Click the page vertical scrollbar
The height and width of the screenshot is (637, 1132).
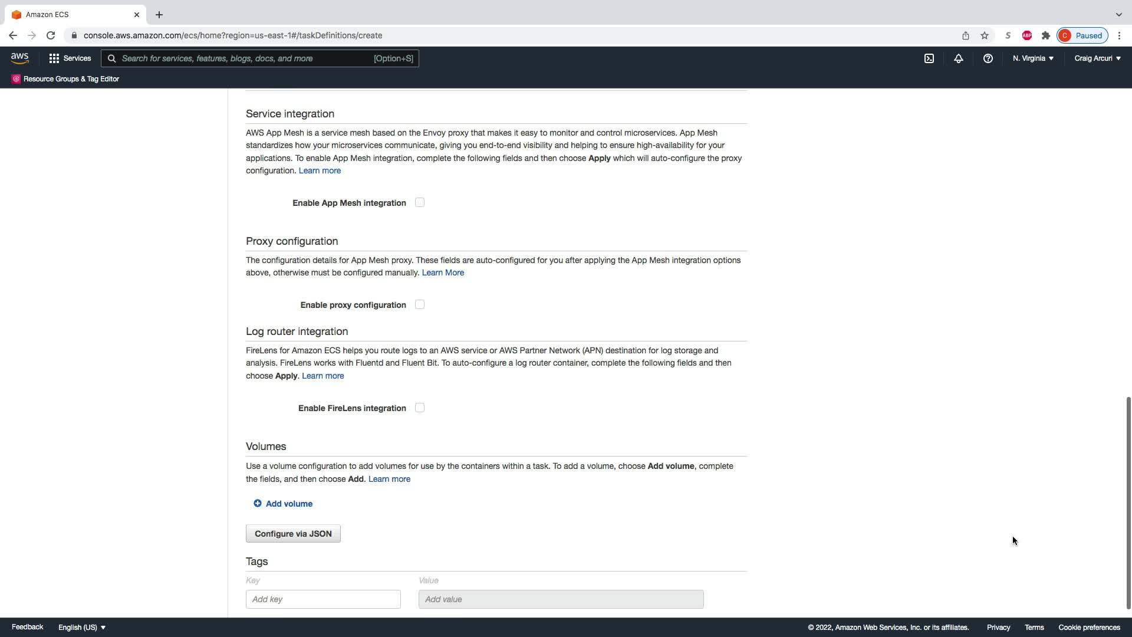[1128, 501]
